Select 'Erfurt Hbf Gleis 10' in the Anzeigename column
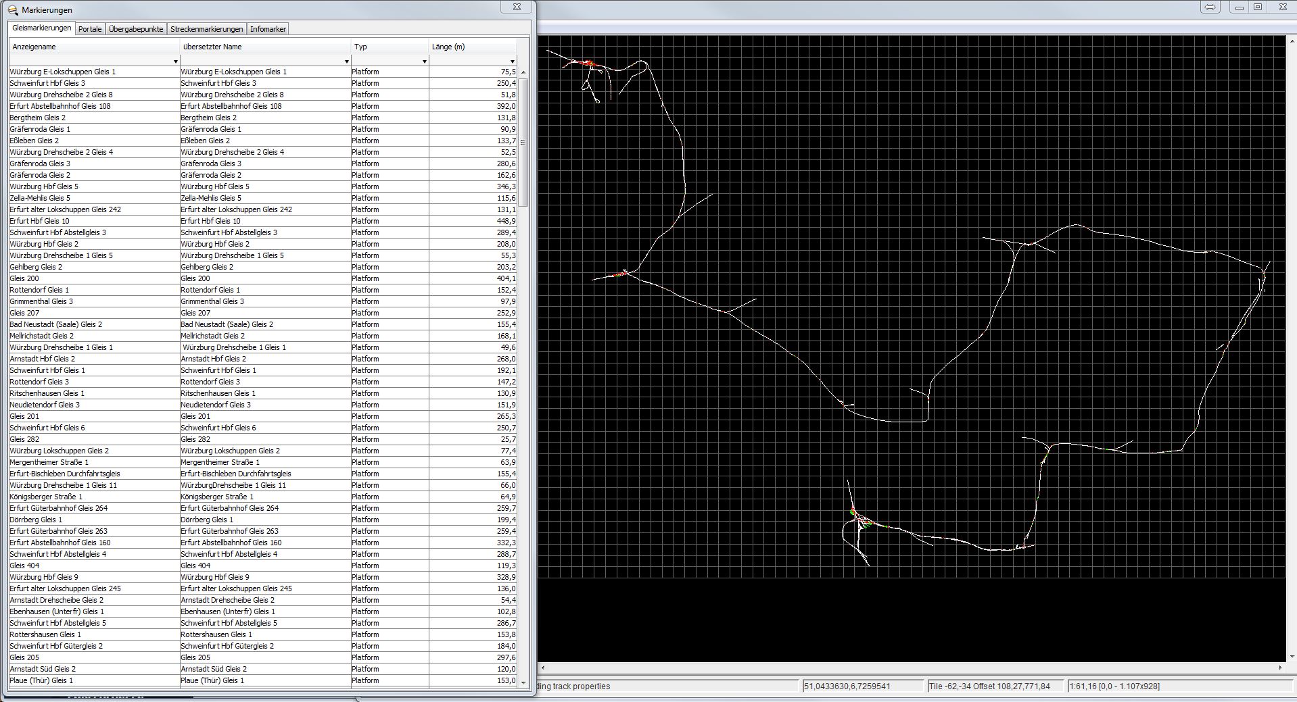 39,221
